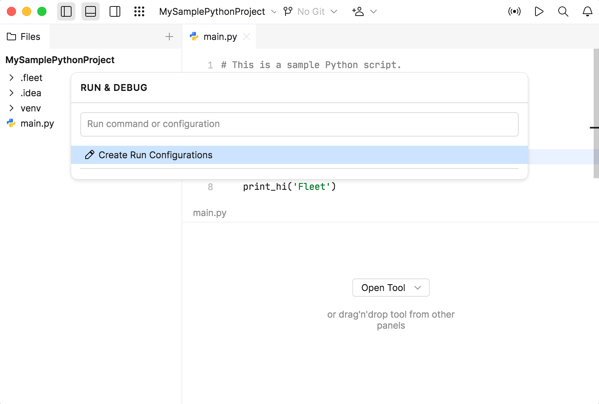Toggle the left panel visibility
This screenshot has width=599, height=404.
[66, 12]
